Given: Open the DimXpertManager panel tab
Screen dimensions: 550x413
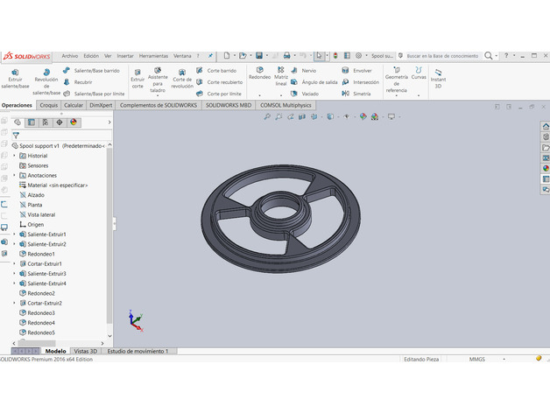Looking at the screenshot, I should click(x=60, y=122).
